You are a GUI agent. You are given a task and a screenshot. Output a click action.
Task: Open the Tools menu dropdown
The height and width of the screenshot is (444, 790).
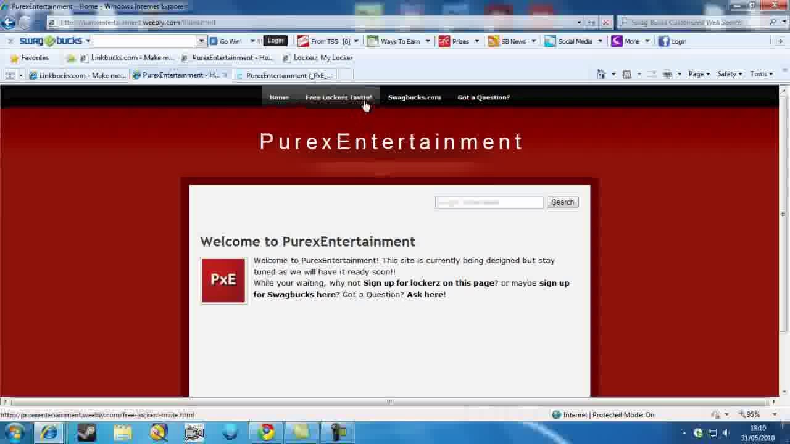[x=762, y=74]
